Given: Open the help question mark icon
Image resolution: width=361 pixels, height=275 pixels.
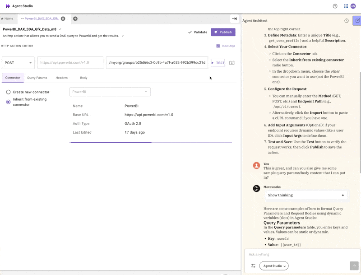Looking at the screenshot, I should click(335, 6).
